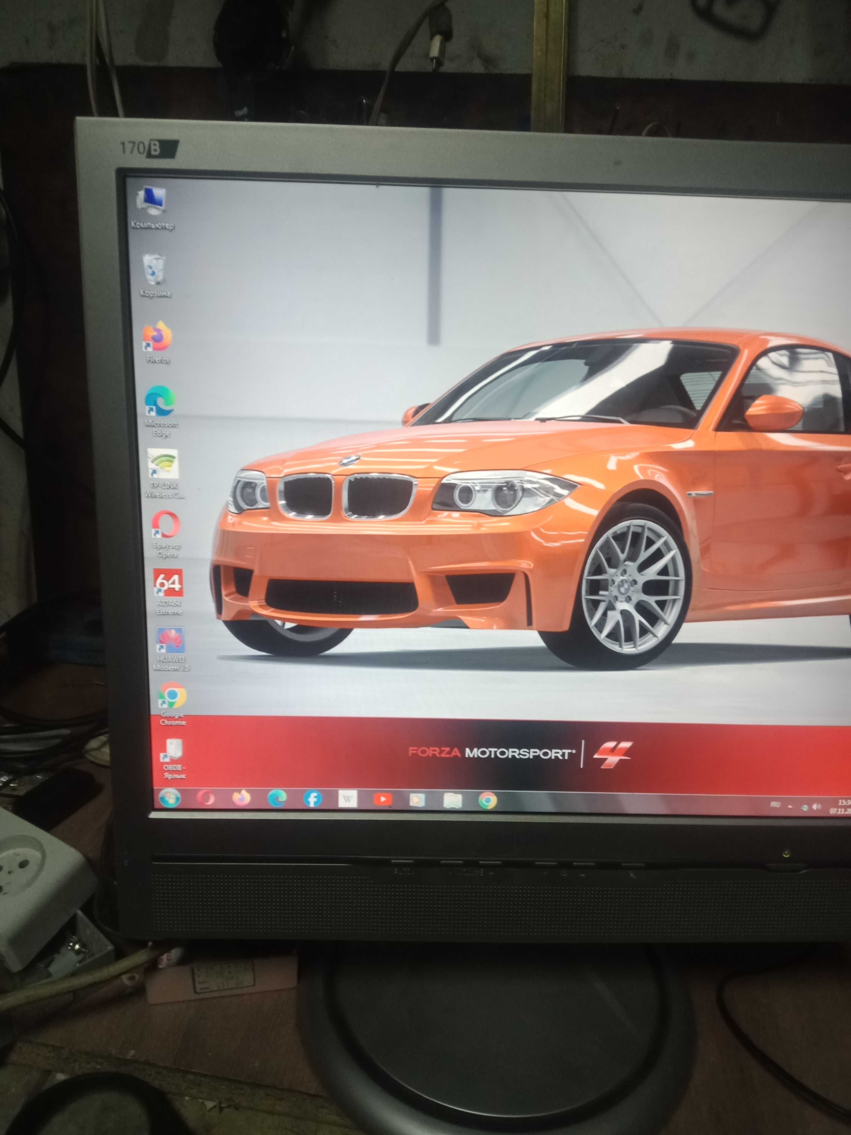Open the TP-LINK Wireless desktop shortcut

[164, 473]
